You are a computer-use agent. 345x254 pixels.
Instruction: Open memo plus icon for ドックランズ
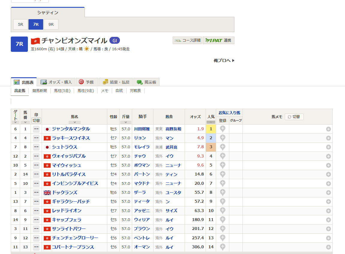(x=328, y=193)
